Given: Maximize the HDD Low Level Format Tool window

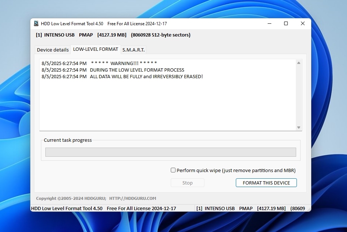Looking at the screenshot, I should click(x=286, y=23).
